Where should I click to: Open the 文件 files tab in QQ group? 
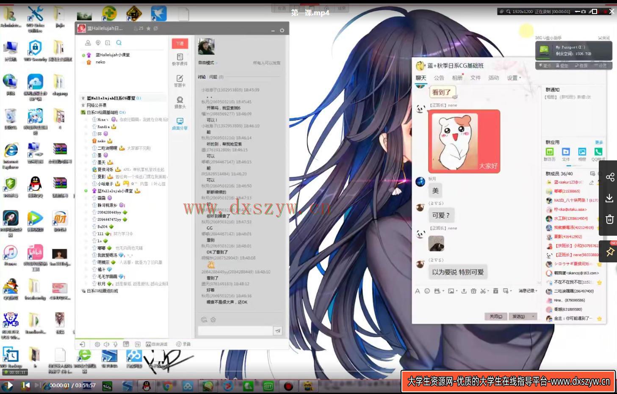476,78
